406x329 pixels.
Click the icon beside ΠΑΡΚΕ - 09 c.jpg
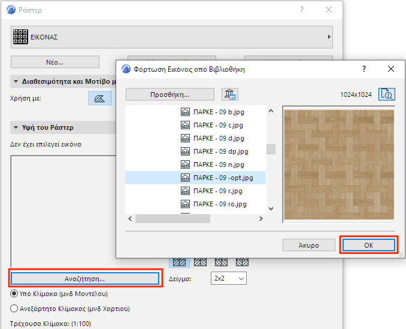click(x=185, y=125)
